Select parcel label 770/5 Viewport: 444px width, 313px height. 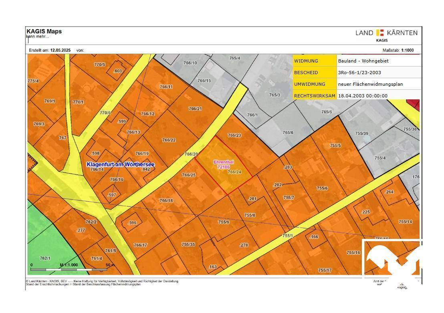point(100,65)
